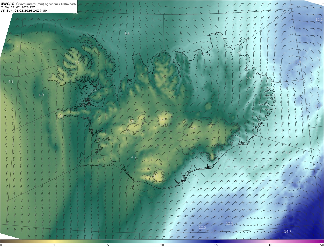Image resolution: width=324 pixels, height=247 pixels.
Task: Click the valid time "VT: Sun. 01.03.2026 14Z"
Action: 20,11
